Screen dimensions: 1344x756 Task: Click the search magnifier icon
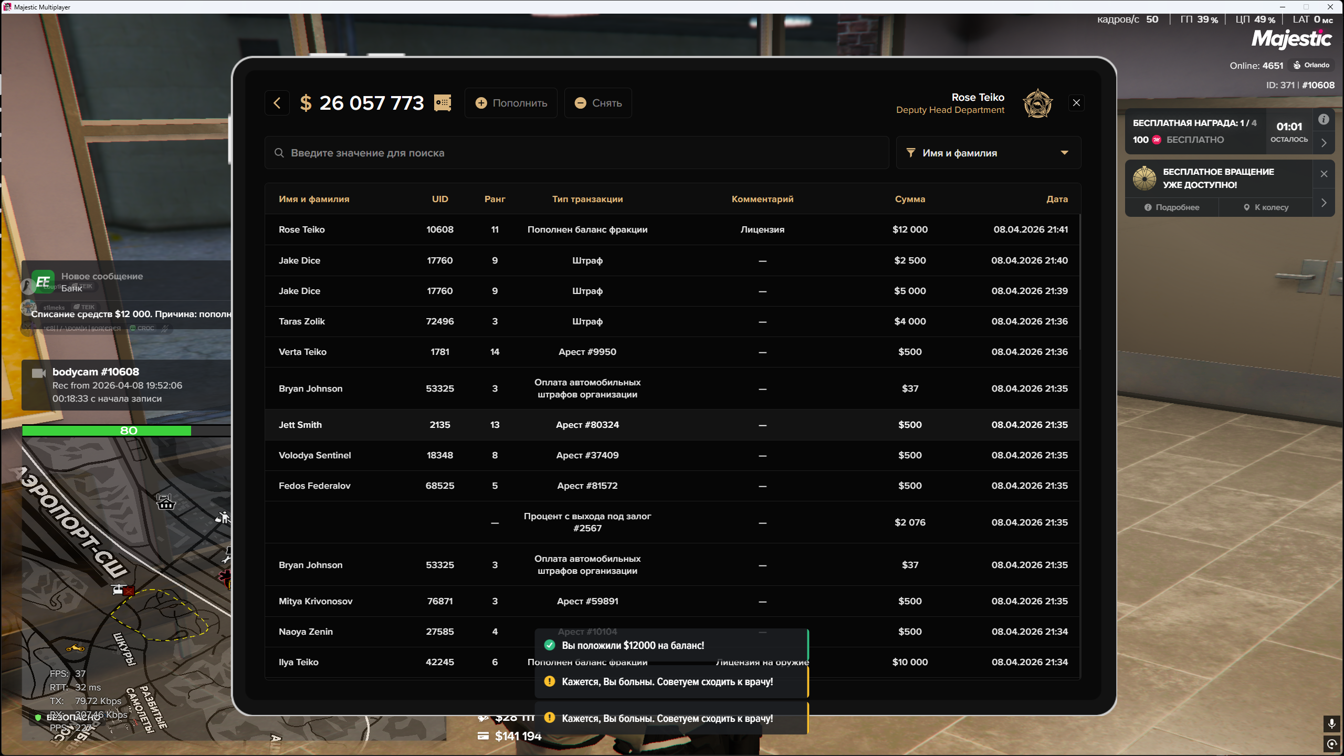279,153
